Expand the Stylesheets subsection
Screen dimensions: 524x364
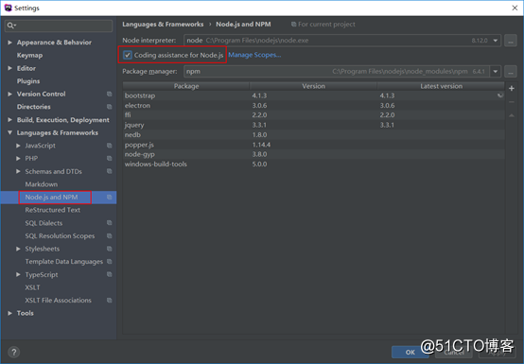point(18,249)
